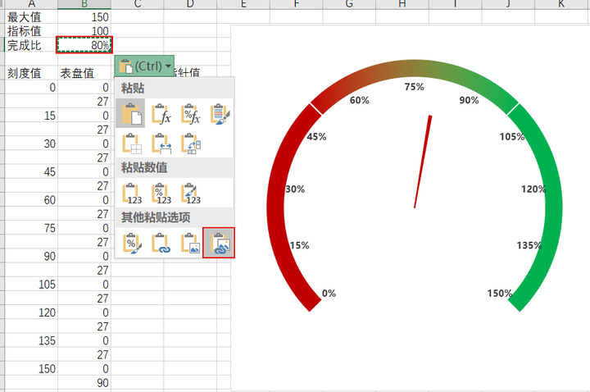This screenshot has width=590, height=392.
Task: Click the red needle on the gauge chart
Action: tap(423, 162)
